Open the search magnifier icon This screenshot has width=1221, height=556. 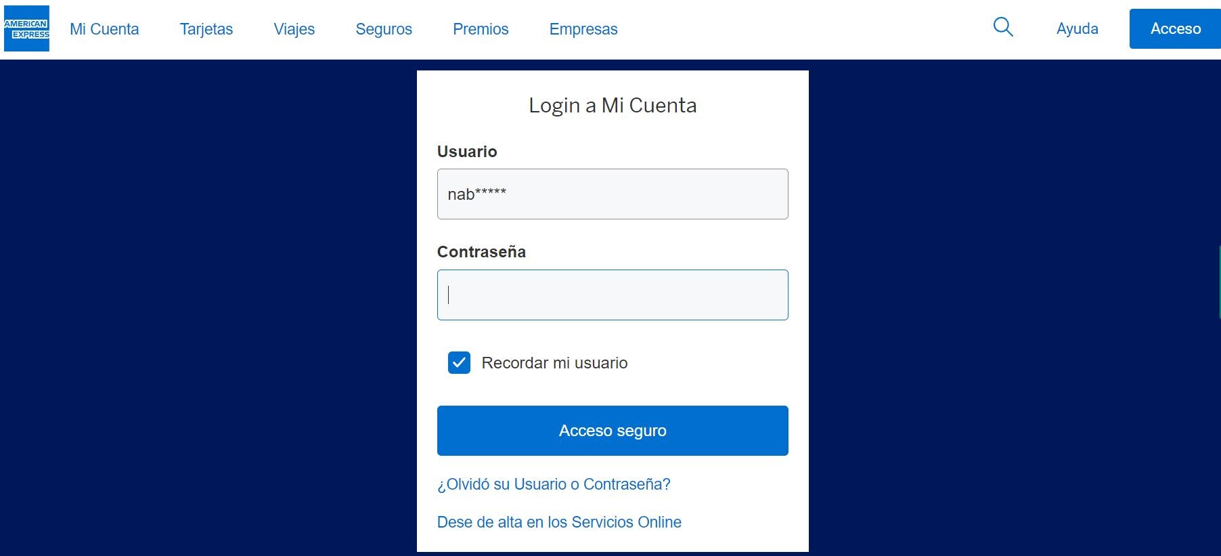click(x=1002, y=27)
